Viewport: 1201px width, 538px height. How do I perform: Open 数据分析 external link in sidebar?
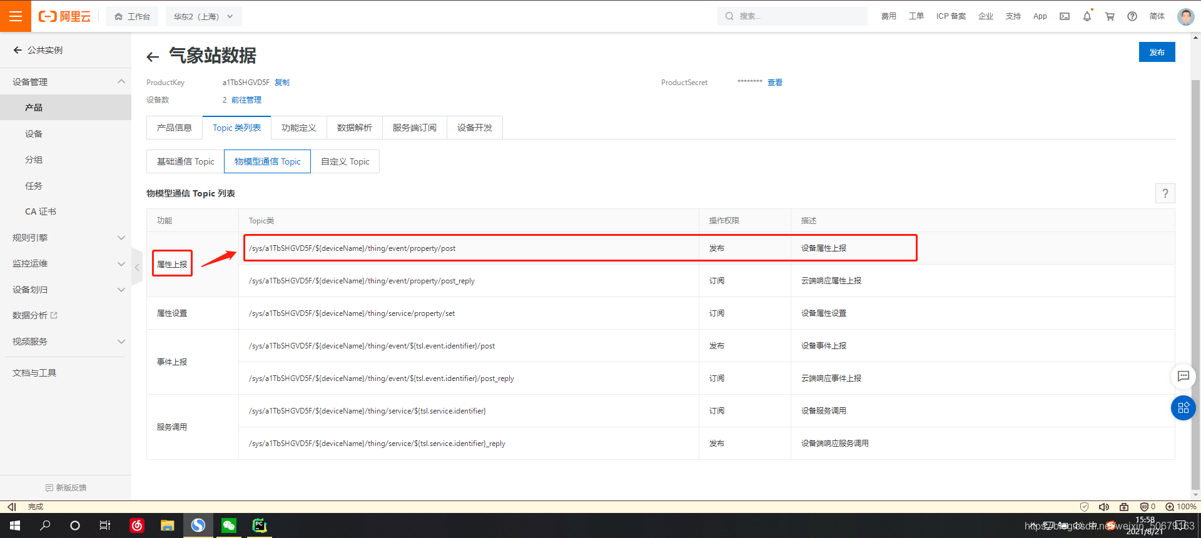[x=35, y=315]
